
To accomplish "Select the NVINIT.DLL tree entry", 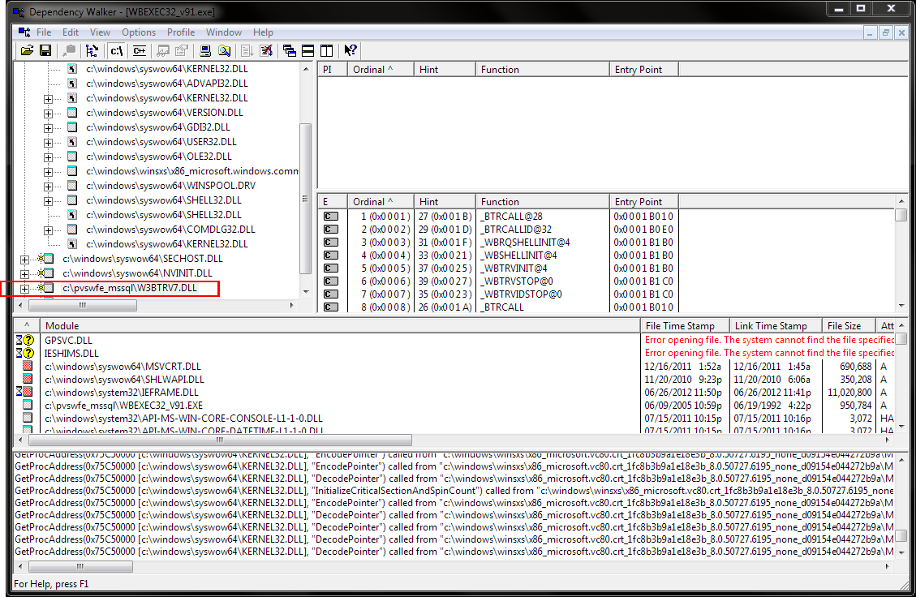I will [130, 273].
